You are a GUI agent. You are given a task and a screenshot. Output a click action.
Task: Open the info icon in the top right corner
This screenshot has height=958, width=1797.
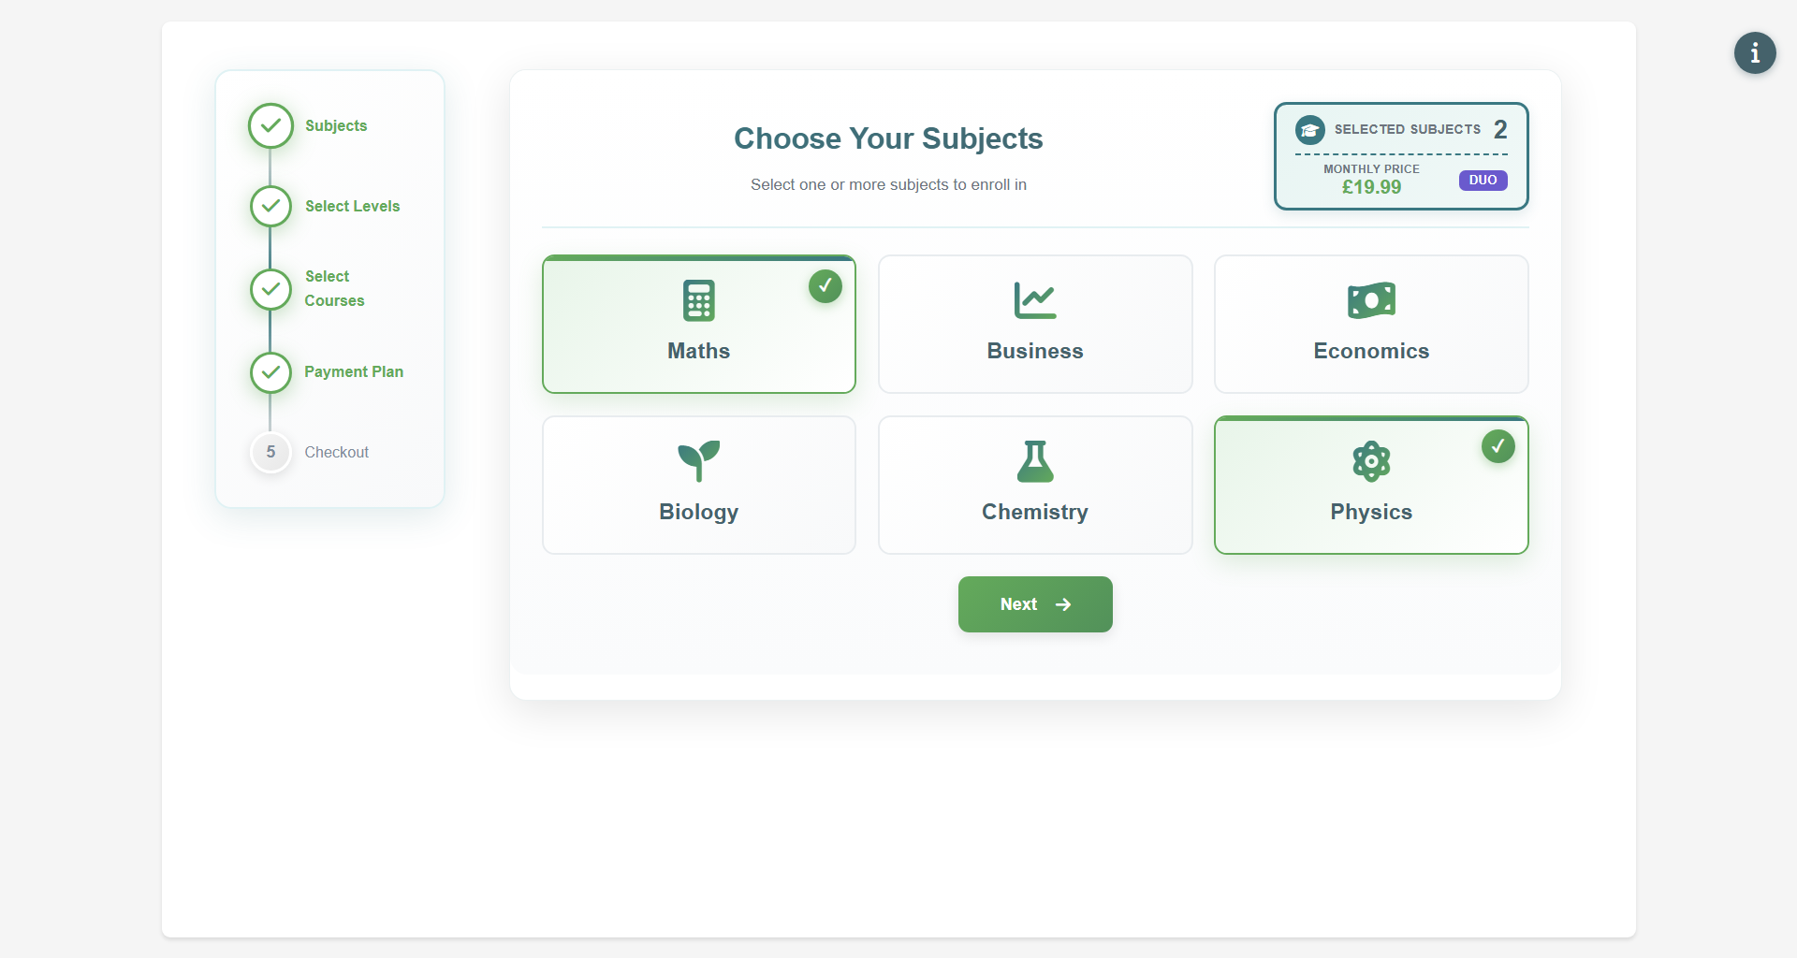[1754, 53]
